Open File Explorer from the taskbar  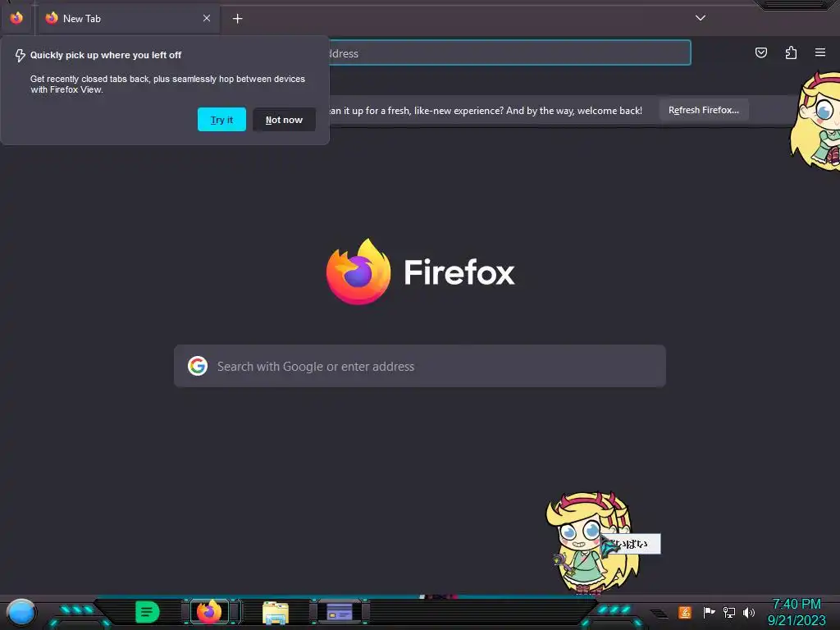coord(276,613)
